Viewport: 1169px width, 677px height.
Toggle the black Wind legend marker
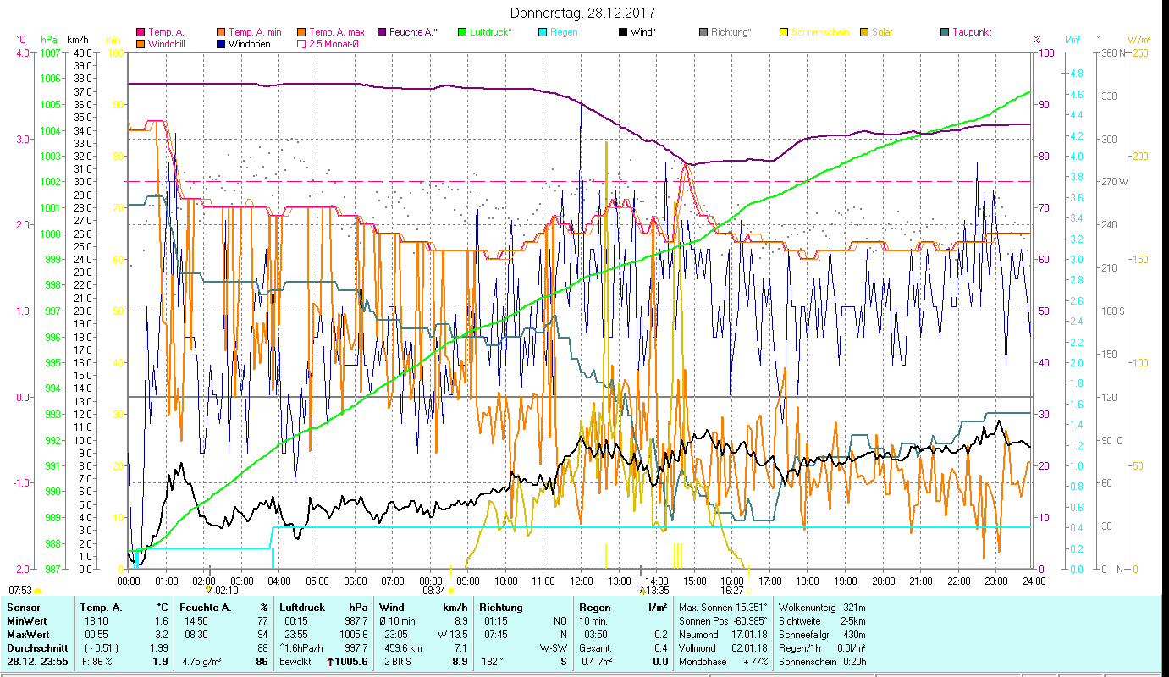click(623, 32)
